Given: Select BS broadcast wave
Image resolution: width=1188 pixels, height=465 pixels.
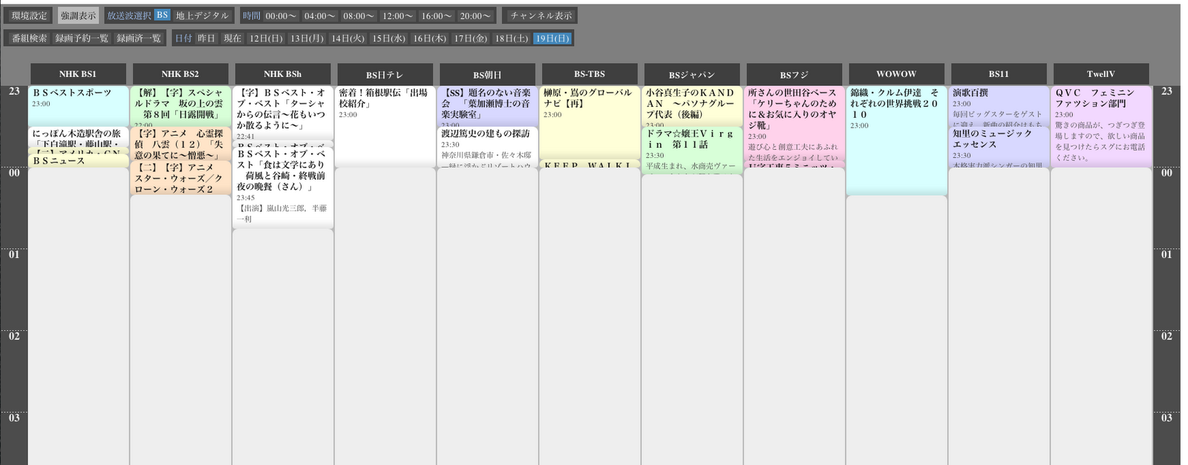Looking at the screenshot, I should coord(162,16).
